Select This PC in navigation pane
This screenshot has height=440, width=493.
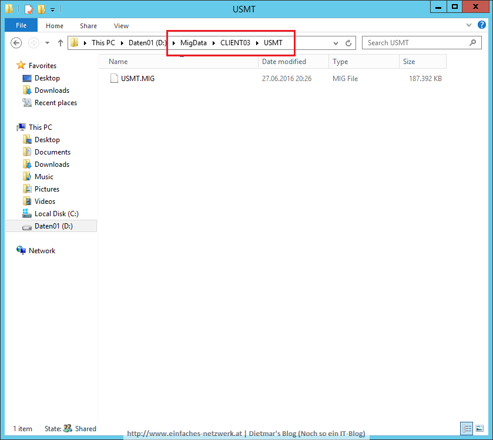point(41,127)
